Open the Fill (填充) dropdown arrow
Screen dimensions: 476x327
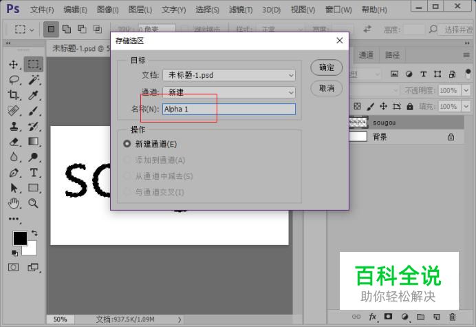click(x=466, y=107)
